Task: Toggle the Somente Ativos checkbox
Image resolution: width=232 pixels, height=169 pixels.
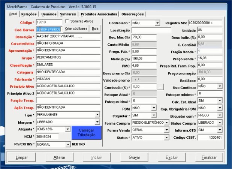Action: point(67,21)
